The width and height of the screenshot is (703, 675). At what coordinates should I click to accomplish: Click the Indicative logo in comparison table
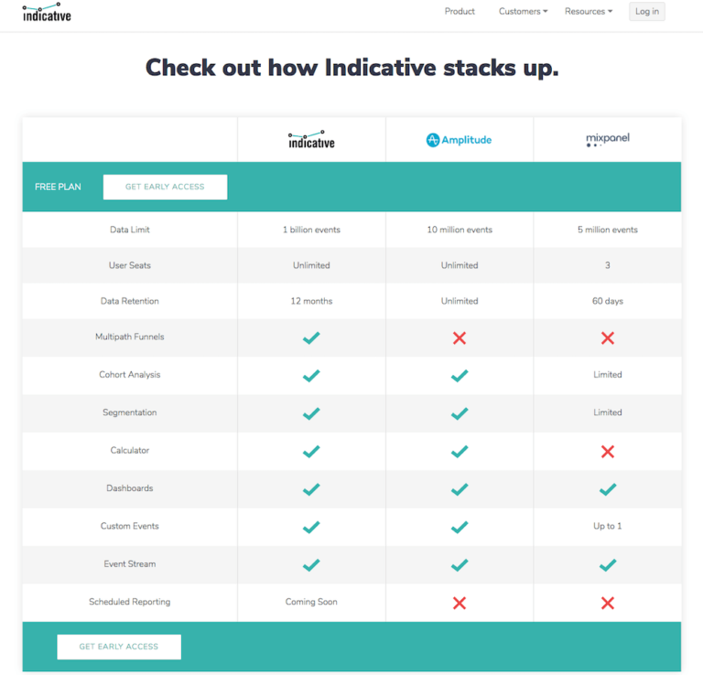click(311, 140)
